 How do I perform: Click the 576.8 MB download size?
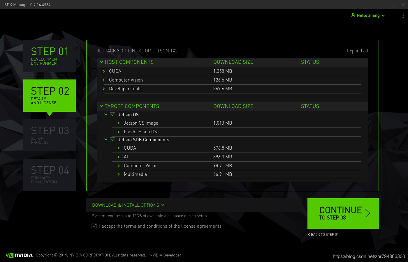coord(223,148)
